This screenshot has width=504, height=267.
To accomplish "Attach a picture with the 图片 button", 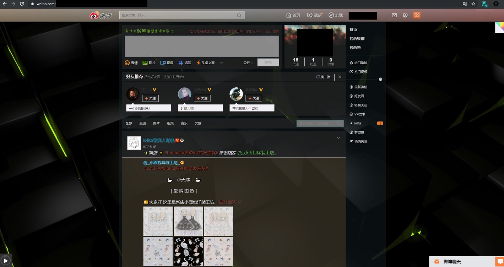I will [149, 63].
